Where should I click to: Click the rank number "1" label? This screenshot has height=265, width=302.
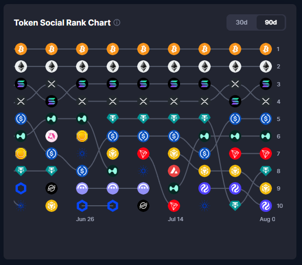tap(278, 49)
